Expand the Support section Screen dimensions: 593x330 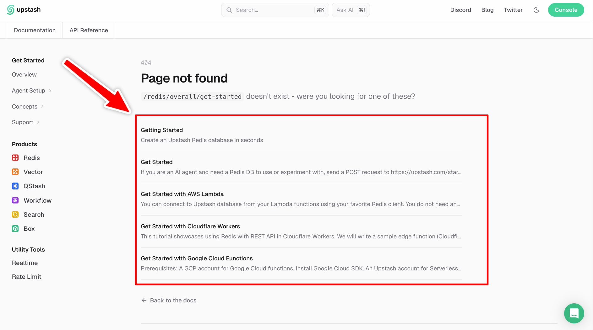(26, 122)
